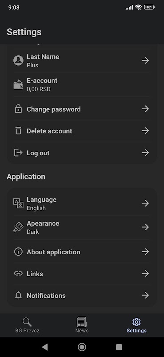Open Last Name details via its arrow
164x357 pixels.
(145, 60)
